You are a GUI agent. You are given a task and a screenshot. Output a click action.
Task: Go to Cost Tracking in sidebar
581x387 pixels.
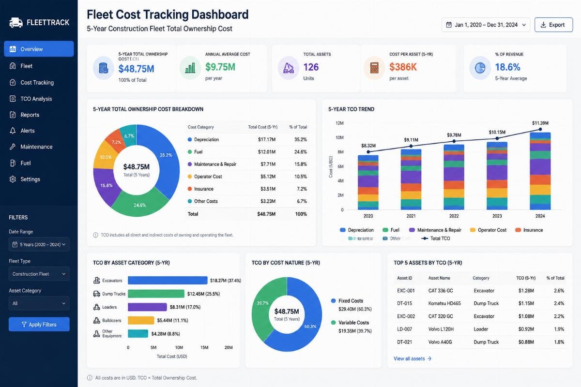tap(39, 82)
